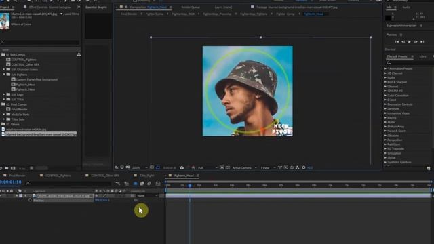
Task: Click the play button in Preview panel
Action: [x=410, y=42]
